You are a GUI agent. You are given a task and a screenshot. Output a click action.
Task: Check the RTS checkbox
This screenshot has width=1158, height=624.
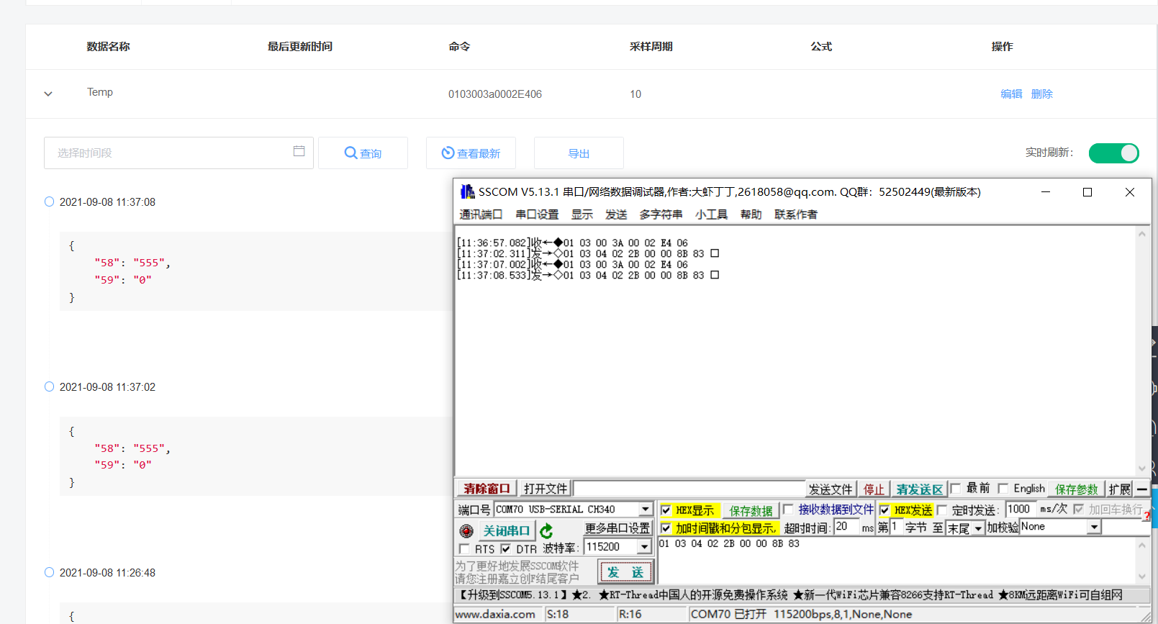(464, 549)
